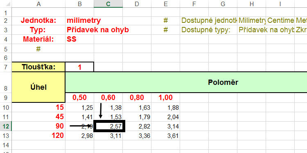
Task: Click the 'SS' material cell
Action: (79, 39)
